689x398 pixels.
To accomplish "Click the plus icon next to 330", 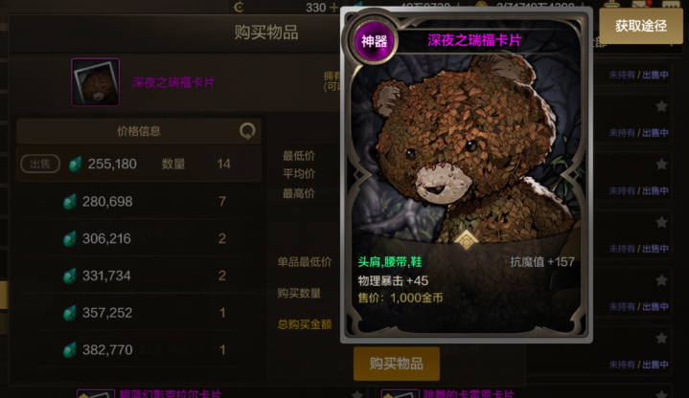I will click(x=333, y=7).
